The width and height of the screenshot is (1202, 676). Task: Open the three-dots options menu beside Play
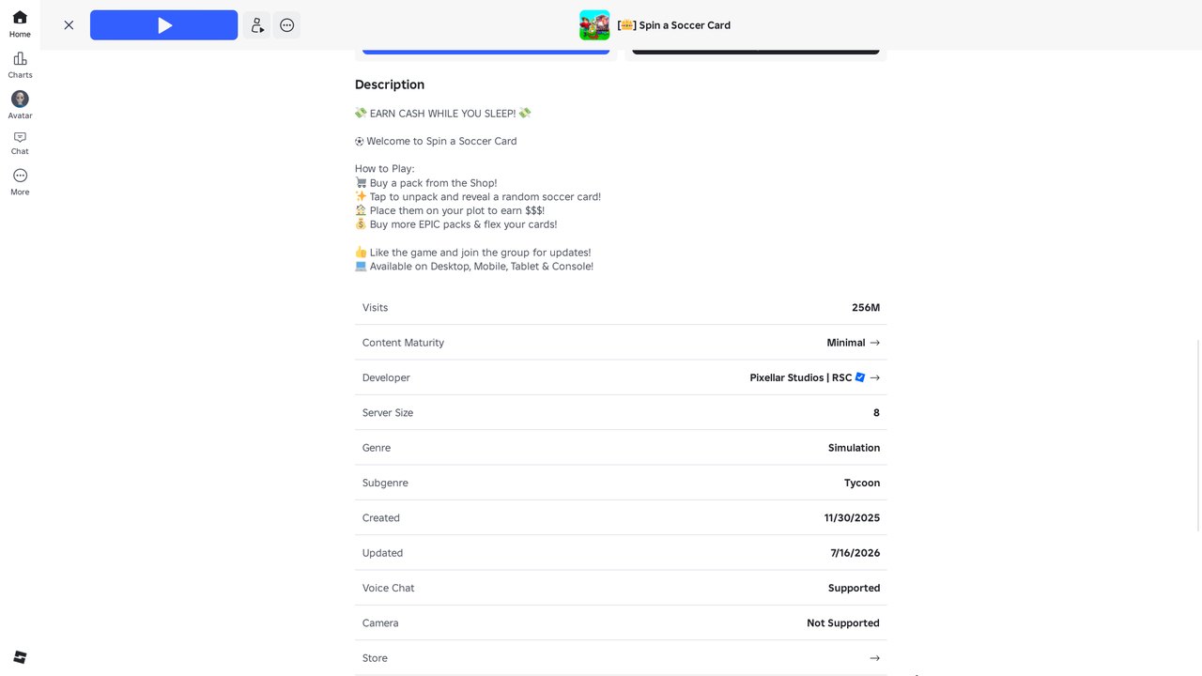click(287, 25)
